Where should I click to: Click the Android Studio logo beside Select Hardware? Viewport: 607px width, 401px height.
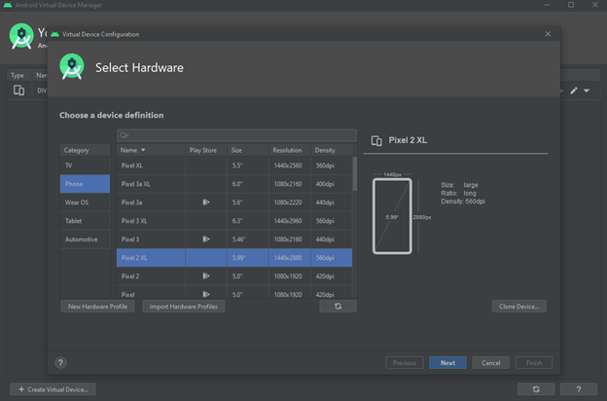click(72, 66)
